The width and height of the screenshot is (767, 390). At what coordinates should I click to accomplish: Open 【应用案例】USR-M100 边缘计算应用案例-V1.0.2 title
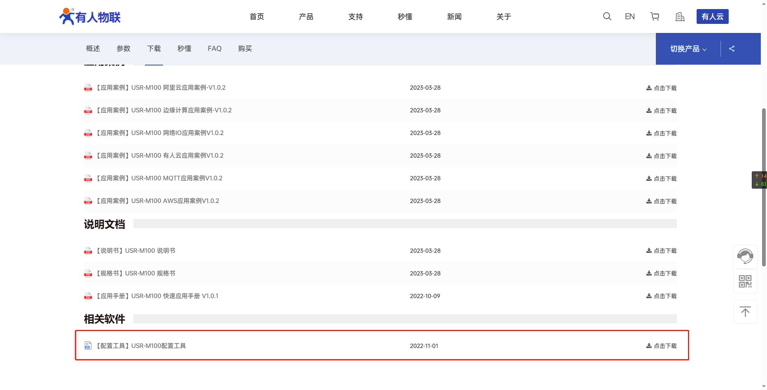pyautogui.click(x=164, y=110)
